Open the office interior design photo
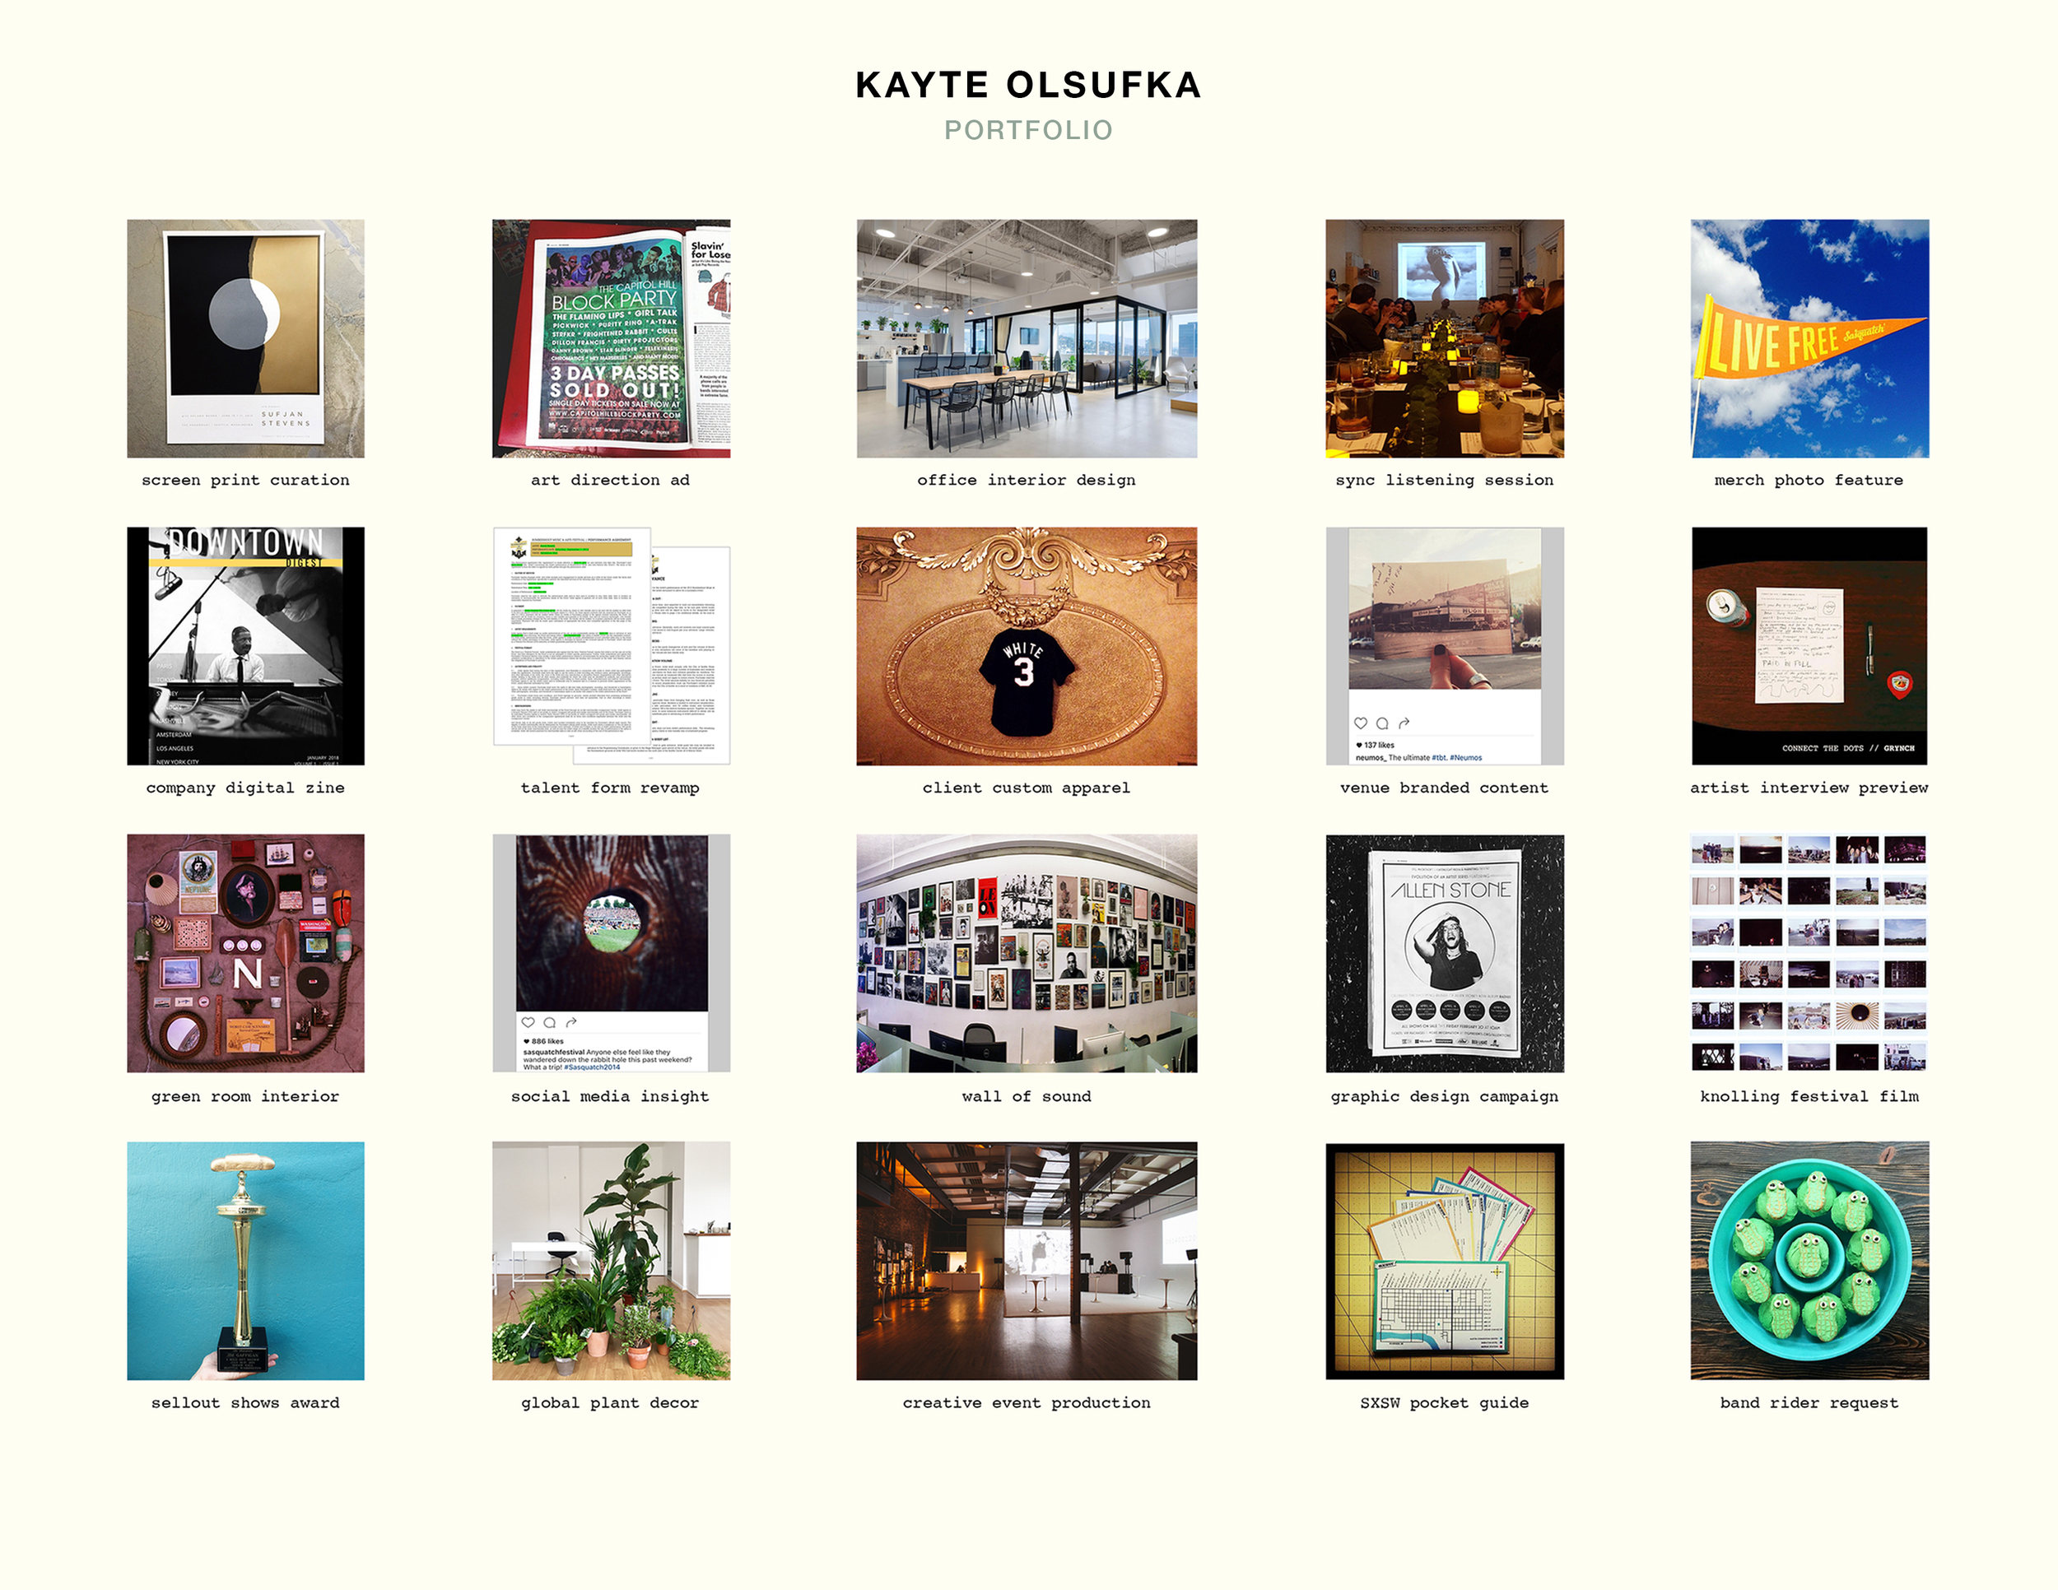This screenshot has height=1590, width=2058. click(1027, 338)
